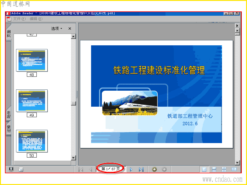Go to the previous page

90,169
